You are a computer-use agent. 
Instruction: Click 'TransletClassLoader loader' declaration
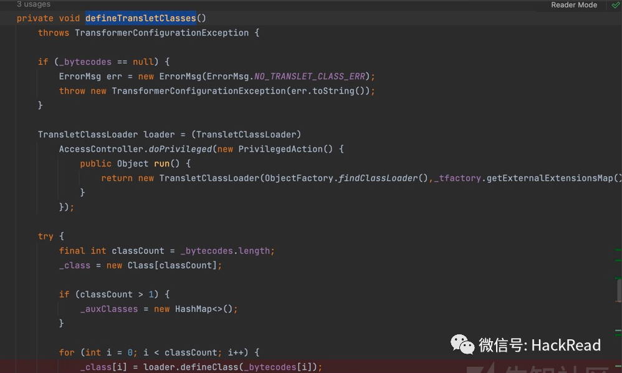[106, 135]
